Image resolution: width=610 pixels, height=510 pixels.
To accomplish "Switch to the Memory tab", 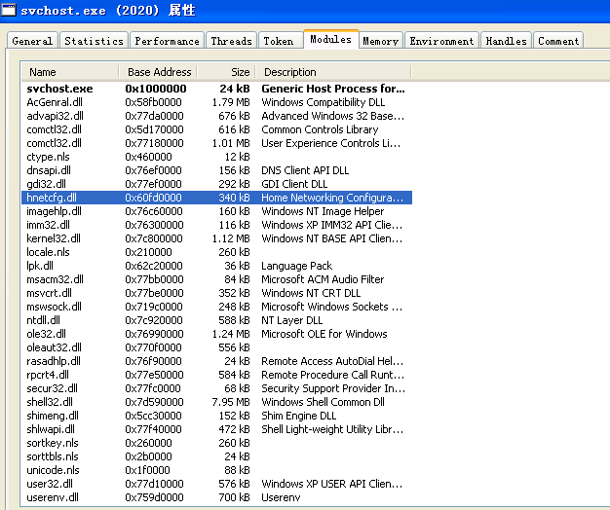I will tap(380, 41).
